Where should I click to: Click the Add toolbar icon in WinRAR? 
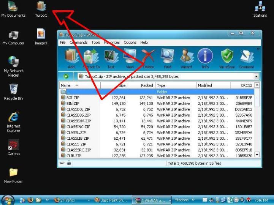[x=71, y=58]
